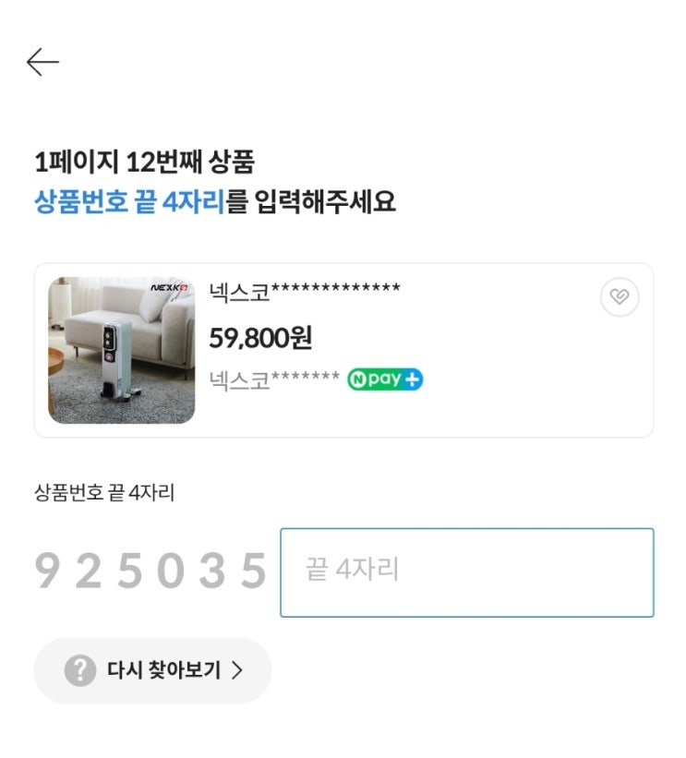This screenshot has width=686, height=758.
Task: Click the 'pay' text in Npay badge
Action: click(384, 379)
